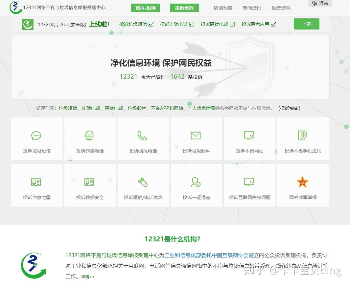Click the 垃圾邮件 link in 受理范围

click(137, 108)
